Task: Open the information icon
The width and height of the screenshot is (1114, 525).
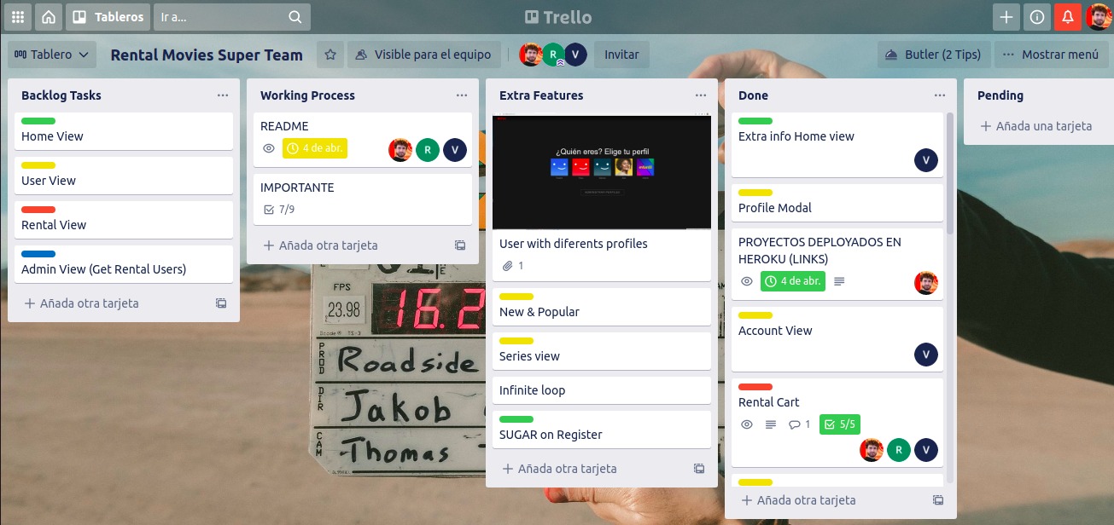Action: click(x=1037, y=17)
